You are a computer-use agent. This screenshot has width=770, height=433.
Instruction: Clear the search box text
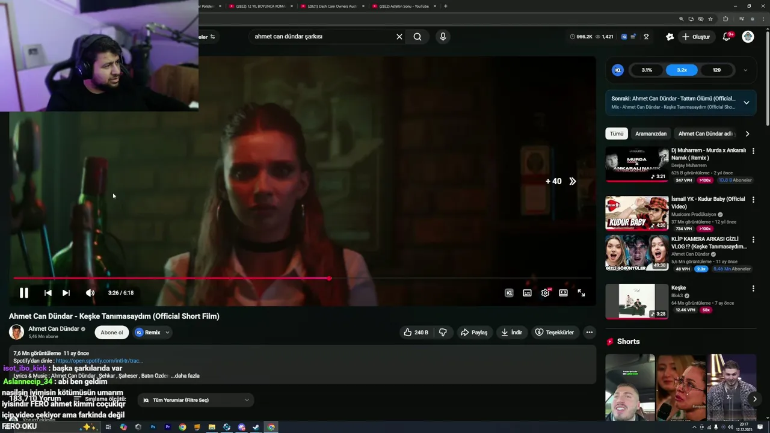click(x=399, y=37)
